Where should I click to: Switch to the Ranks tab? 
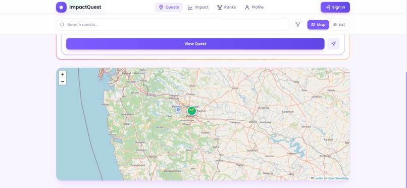[x=226, y=7]
